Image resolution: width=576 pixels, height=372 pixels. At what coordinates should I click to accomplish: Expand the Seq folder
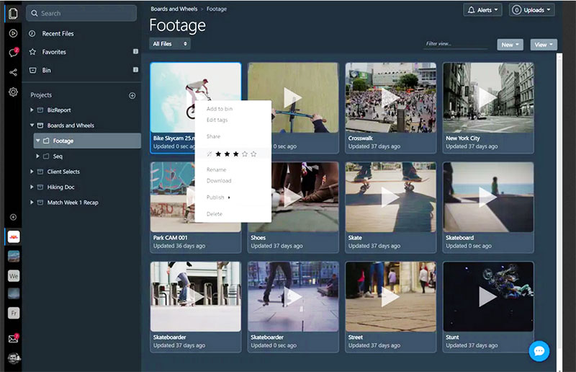click(x=38, y=156)
